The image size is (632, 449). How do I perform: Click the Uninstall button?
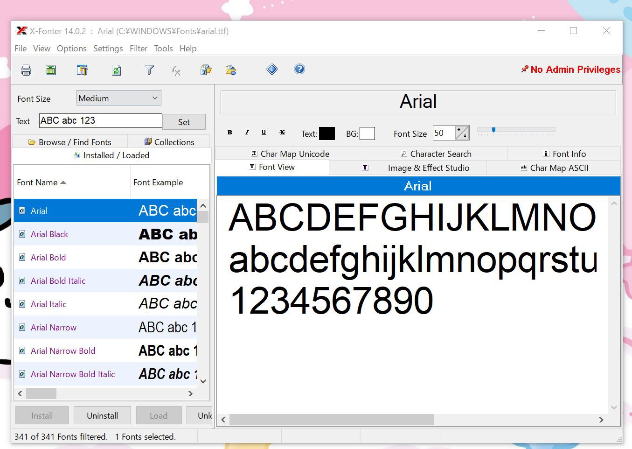click(102, 415)
